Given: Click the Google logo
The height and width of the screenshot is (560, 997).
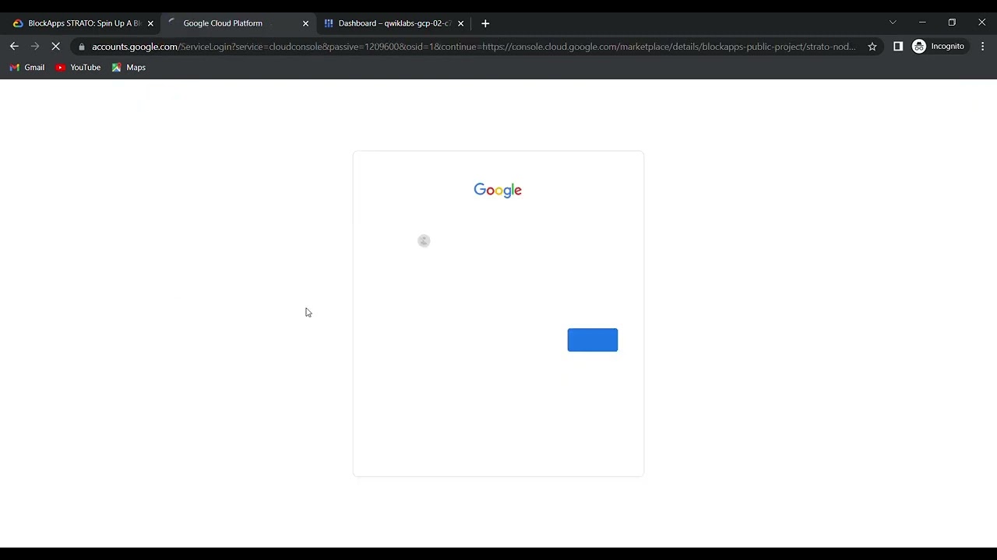Looking at the screenshot, I should point(498,191).
